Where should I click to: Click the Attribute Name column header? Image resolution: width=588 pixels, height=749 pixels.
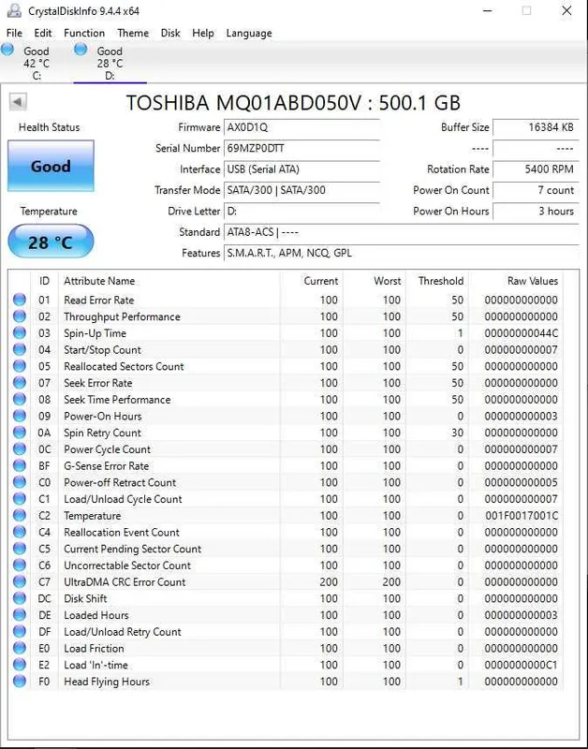tap(169, 281)
